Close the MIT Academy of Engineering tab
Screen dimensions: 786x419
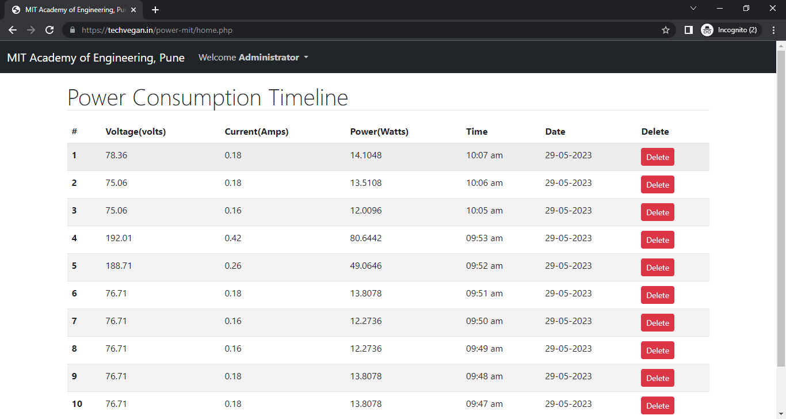(x=133, y=10)
